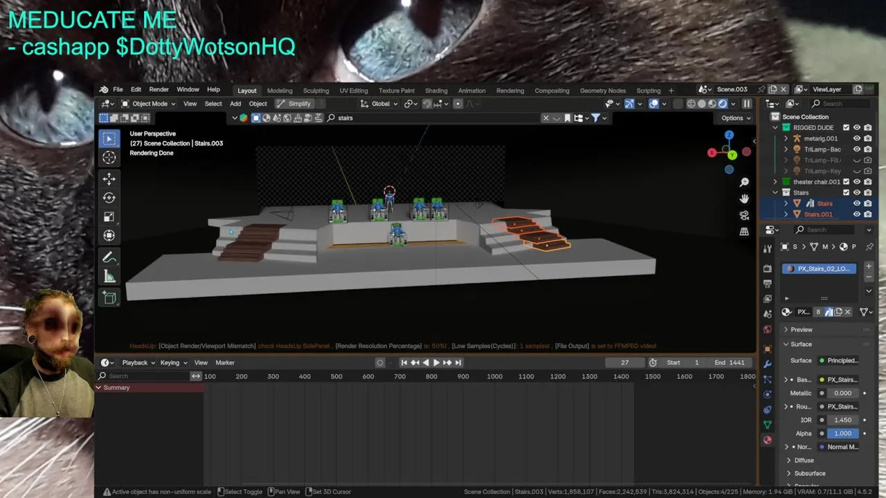Open the viewport Add menu
Image resolution: width=886 pixels, height=498 pixels.
pos(235,104)
